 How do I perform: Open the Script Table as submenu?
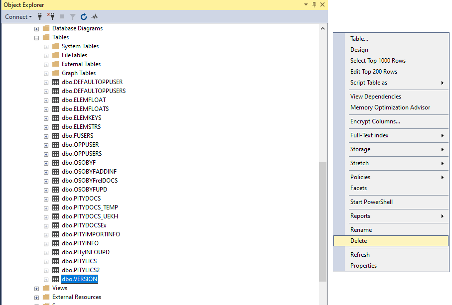(369, 83)
